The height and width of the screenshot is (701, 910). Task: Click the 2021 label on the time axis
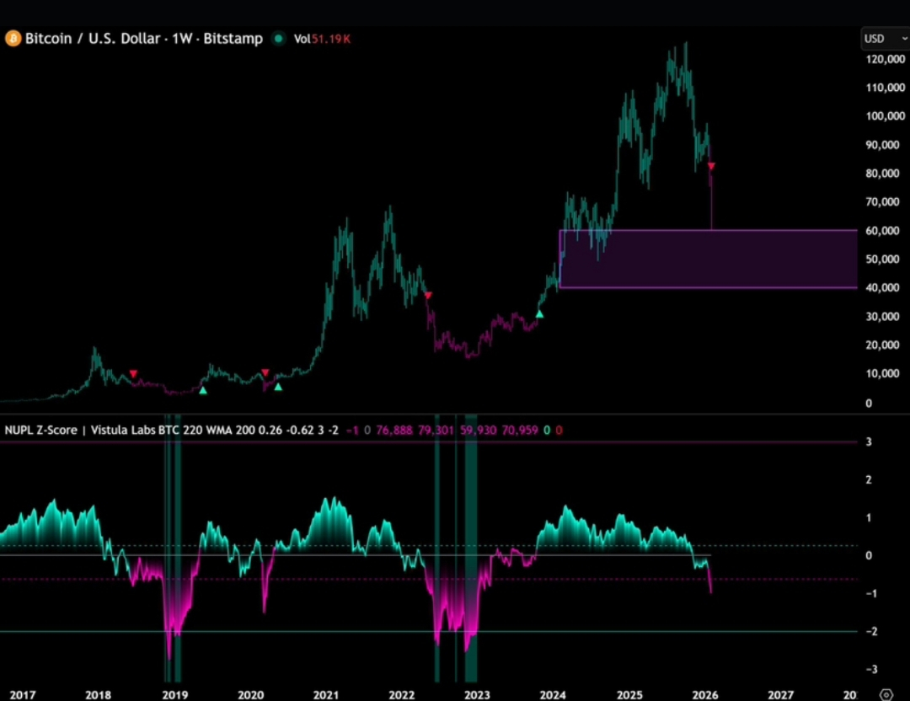pos(326,694)
